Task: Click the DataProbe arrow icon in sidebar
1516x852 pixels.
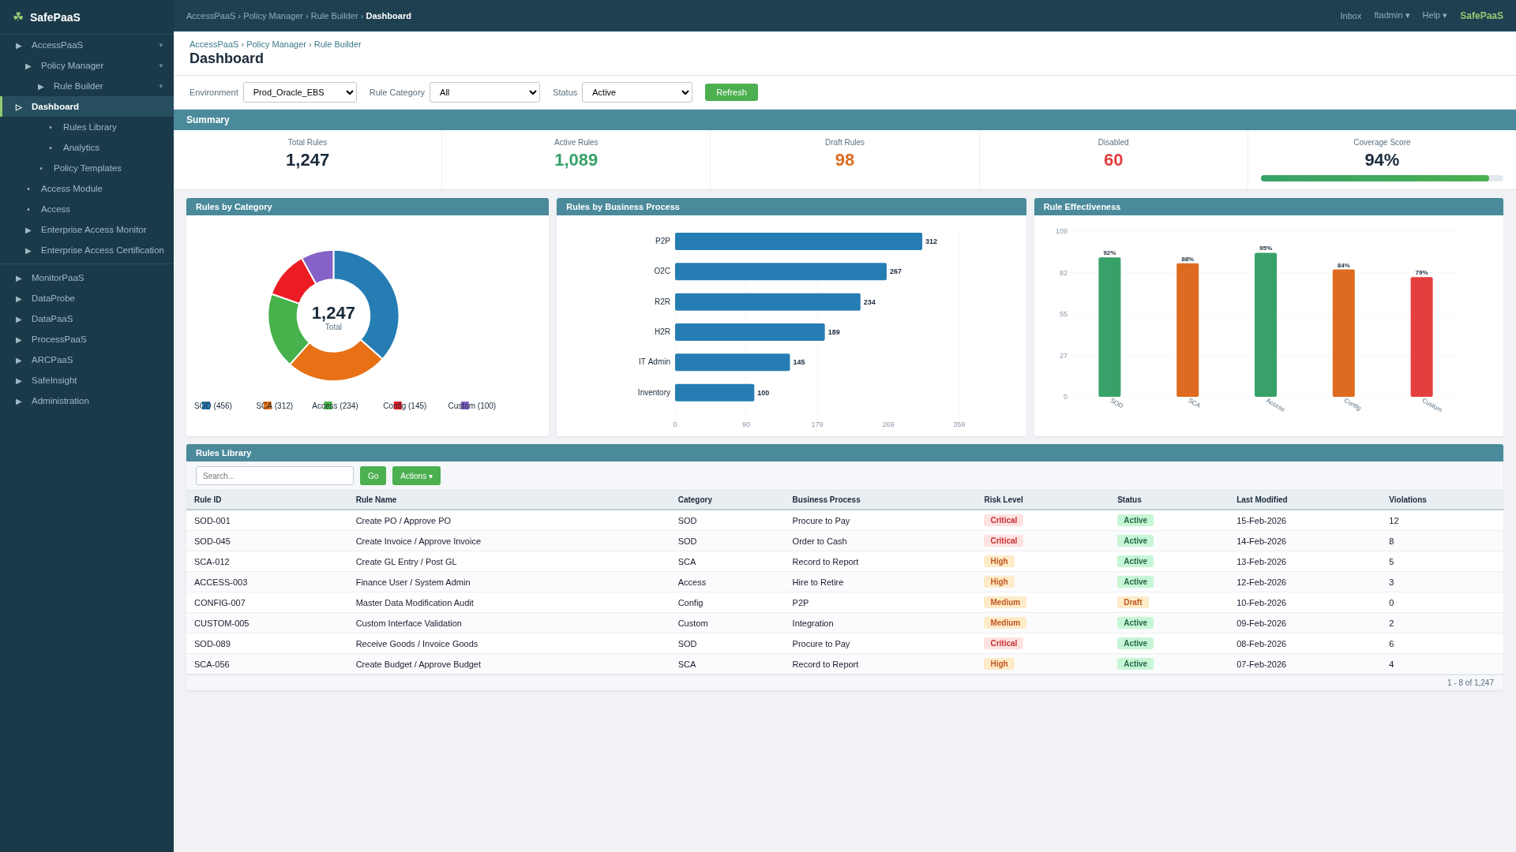Action: click(19, 299)
